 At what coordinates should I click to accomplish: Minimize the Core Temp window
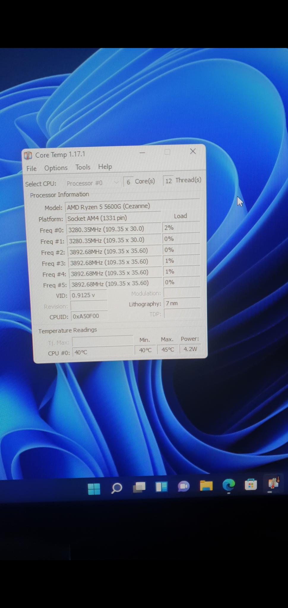coord(142,153)
